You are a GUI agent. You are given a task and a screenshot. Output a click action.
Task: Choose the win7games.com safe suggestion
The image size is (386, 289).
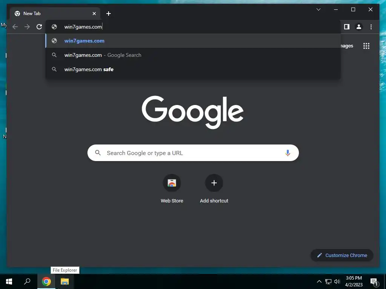tap(193, 69)
